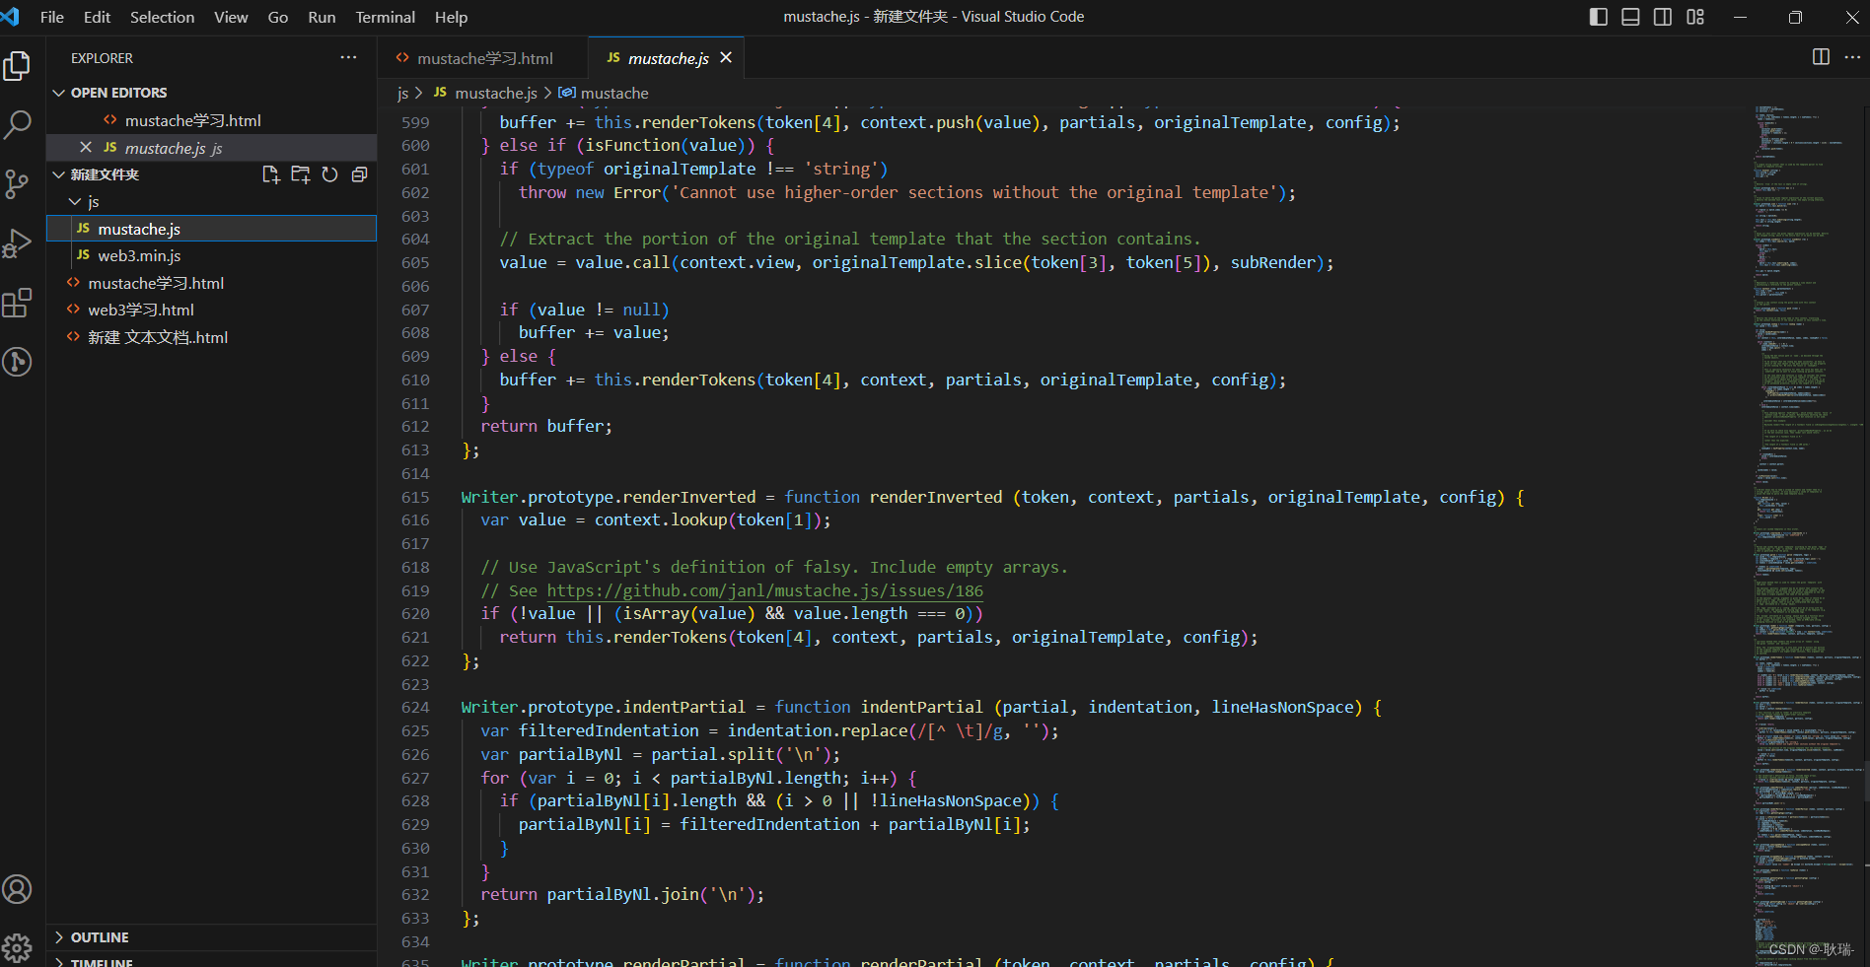
Task: Open the Selection menu
Action: [162, 17]
